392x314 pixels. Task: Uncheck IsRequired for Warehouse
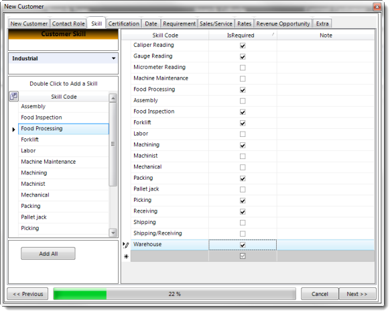point(243,245)
